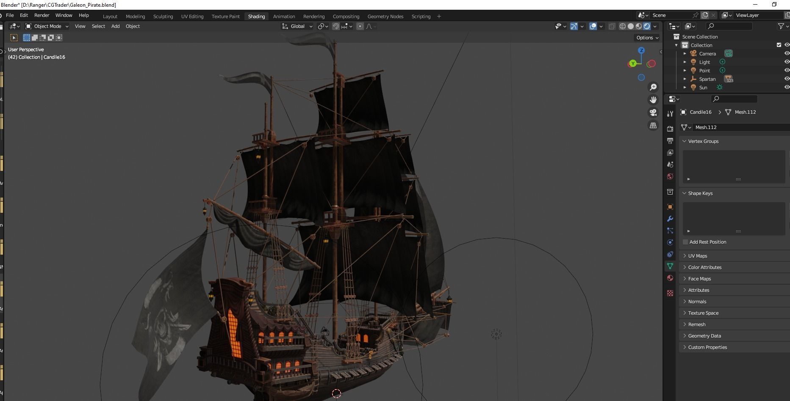Open the Material properties tab
The image size is (790, 401).
coord(670,278)
